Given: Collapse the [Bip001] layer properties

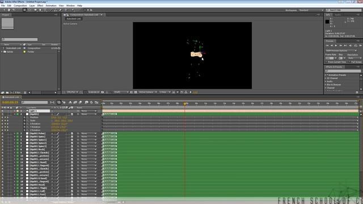Looking at the screenshot, I should 15,114.
